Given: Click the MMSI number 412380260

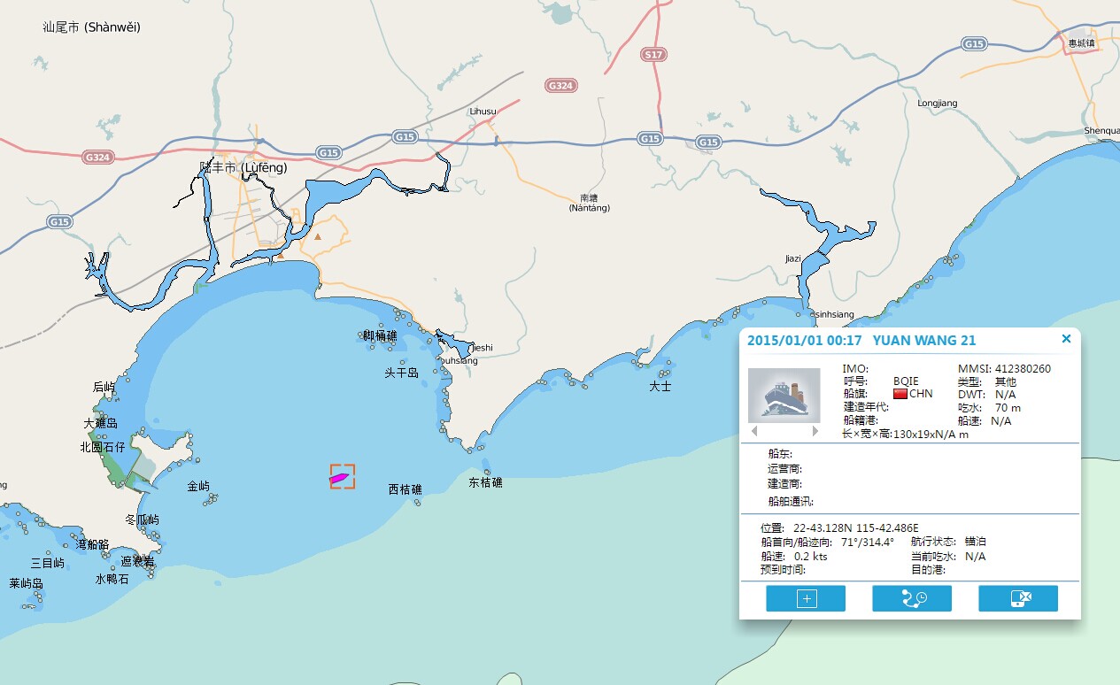Looking at the screenshot, I should click(x=1023, y=369).
